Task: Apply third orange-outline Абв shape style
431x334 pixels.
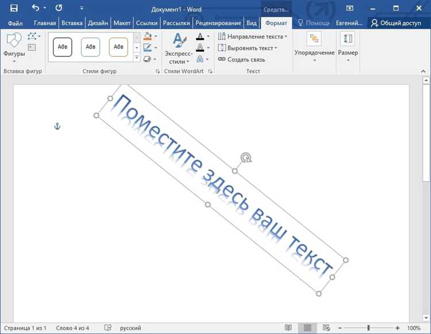Action: point(118,47)
